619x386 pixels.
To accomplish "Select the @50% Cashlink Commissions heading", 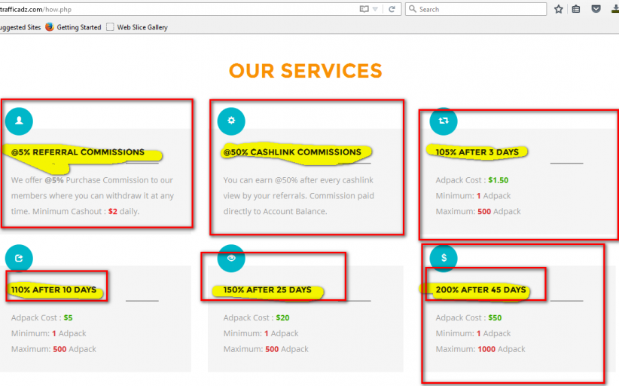I will (x=292, y=152).
